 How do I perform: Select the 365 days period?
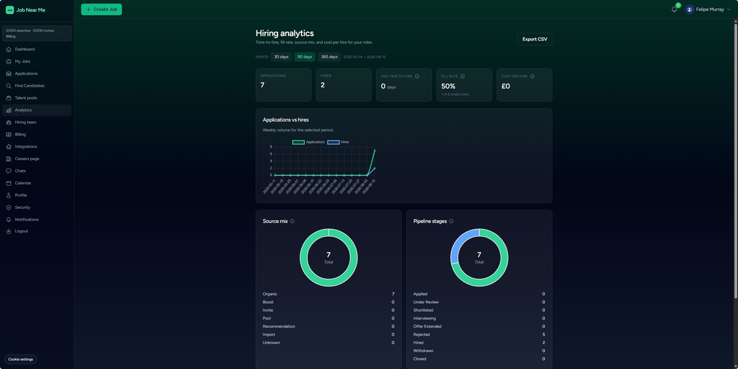(x=330, y=57)
